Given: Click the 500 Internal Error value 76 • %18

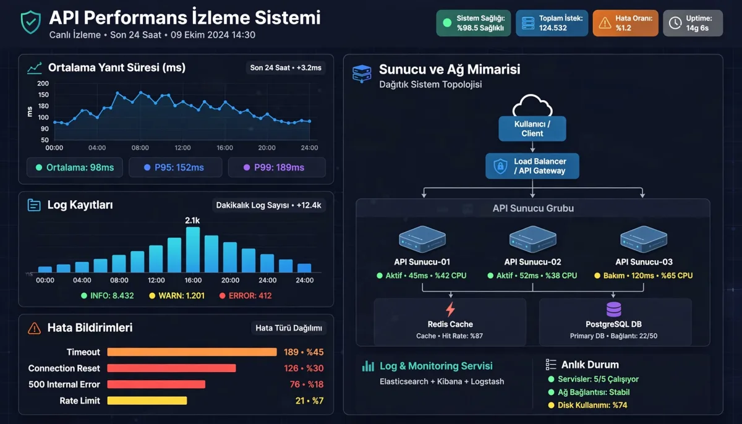Looking at the screenshot, I should tap(307, 384).
